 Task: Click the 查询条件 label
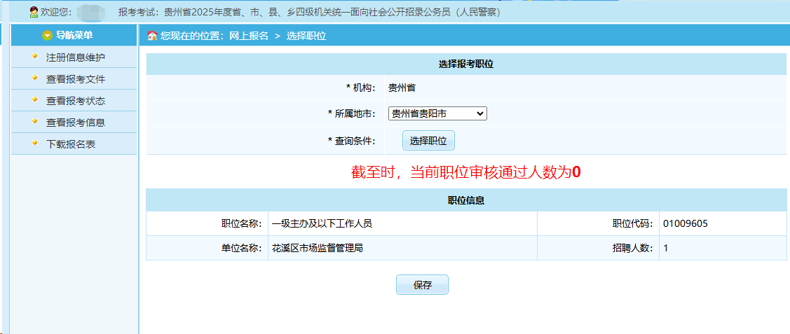tap(352, 141)
